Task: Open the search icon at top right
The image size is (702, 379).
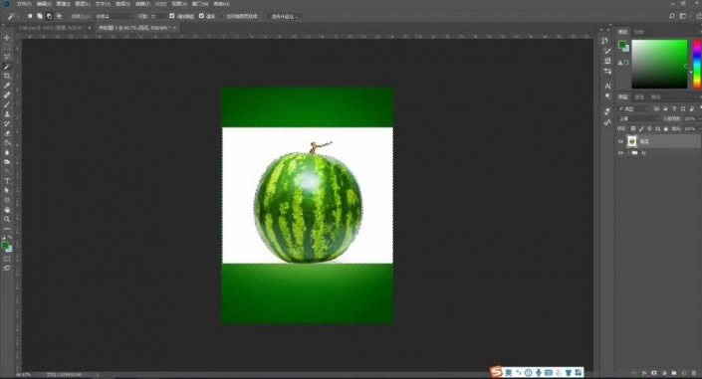Action: tap(671, 16)
